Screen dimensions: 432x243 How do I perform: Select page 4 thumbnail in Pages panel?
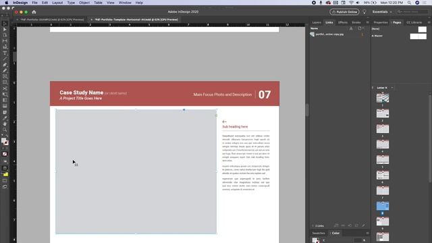click(383, 144)
